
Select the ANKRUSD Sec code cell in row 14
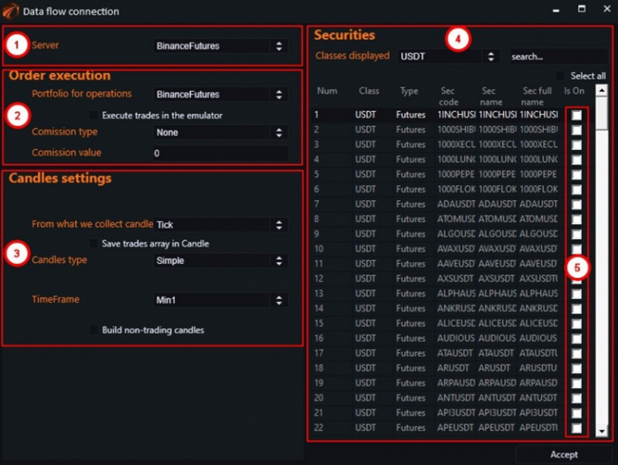456,308
